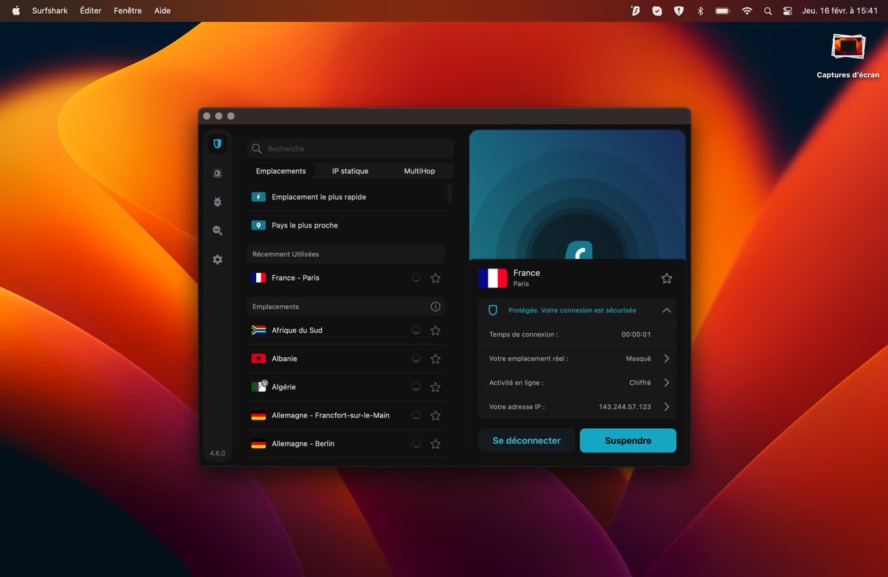Click the load indicator for Albanie
This screenshot has width=888, height=577.
coord(416,358)
